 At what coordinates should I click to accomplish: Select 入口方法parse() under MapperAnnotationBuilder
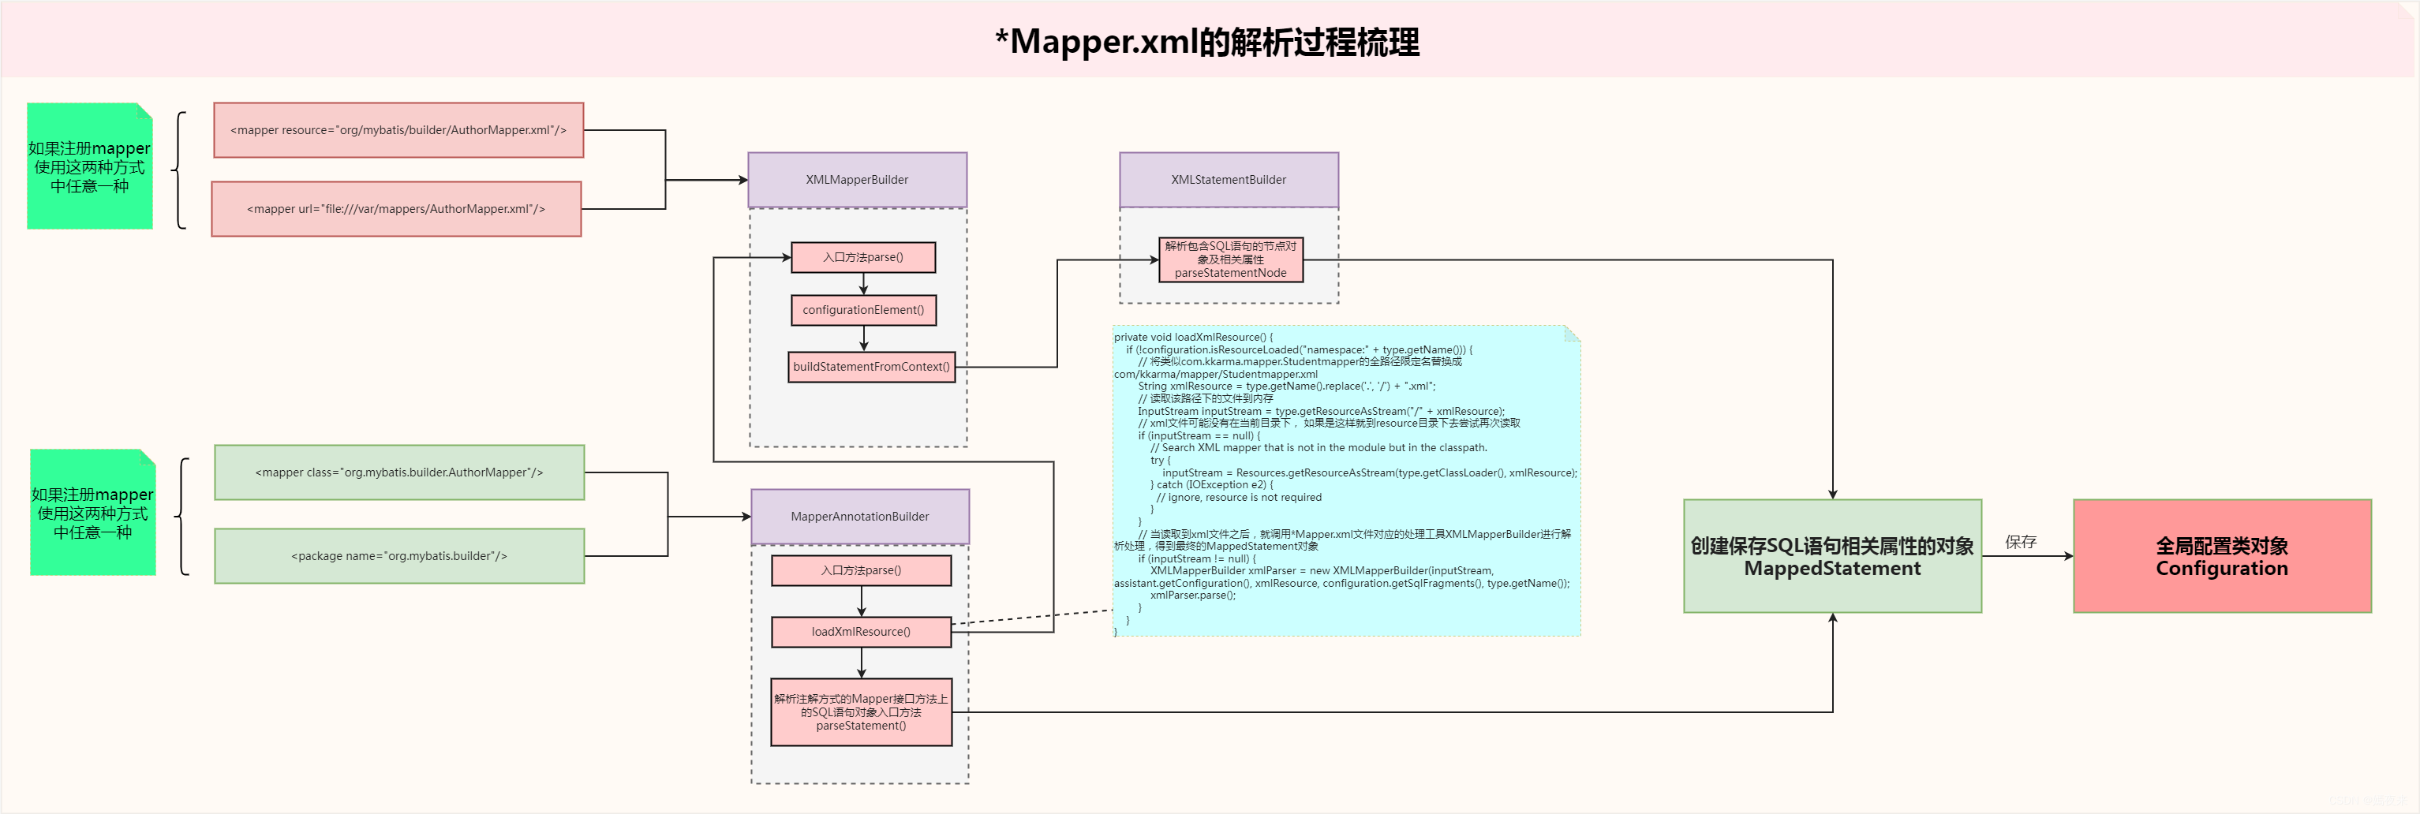tap(862, 570)
